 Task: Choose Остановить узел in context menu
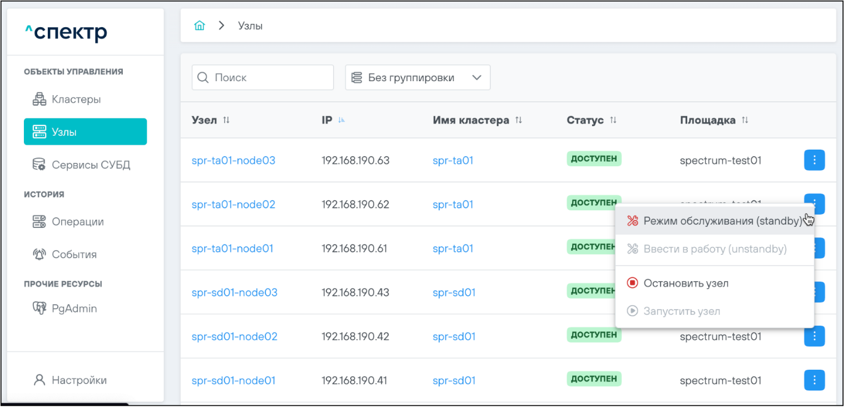click(686, 283)
